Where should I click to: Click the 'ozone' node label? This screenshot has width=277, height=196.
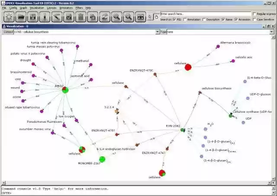tap(17, 97)
